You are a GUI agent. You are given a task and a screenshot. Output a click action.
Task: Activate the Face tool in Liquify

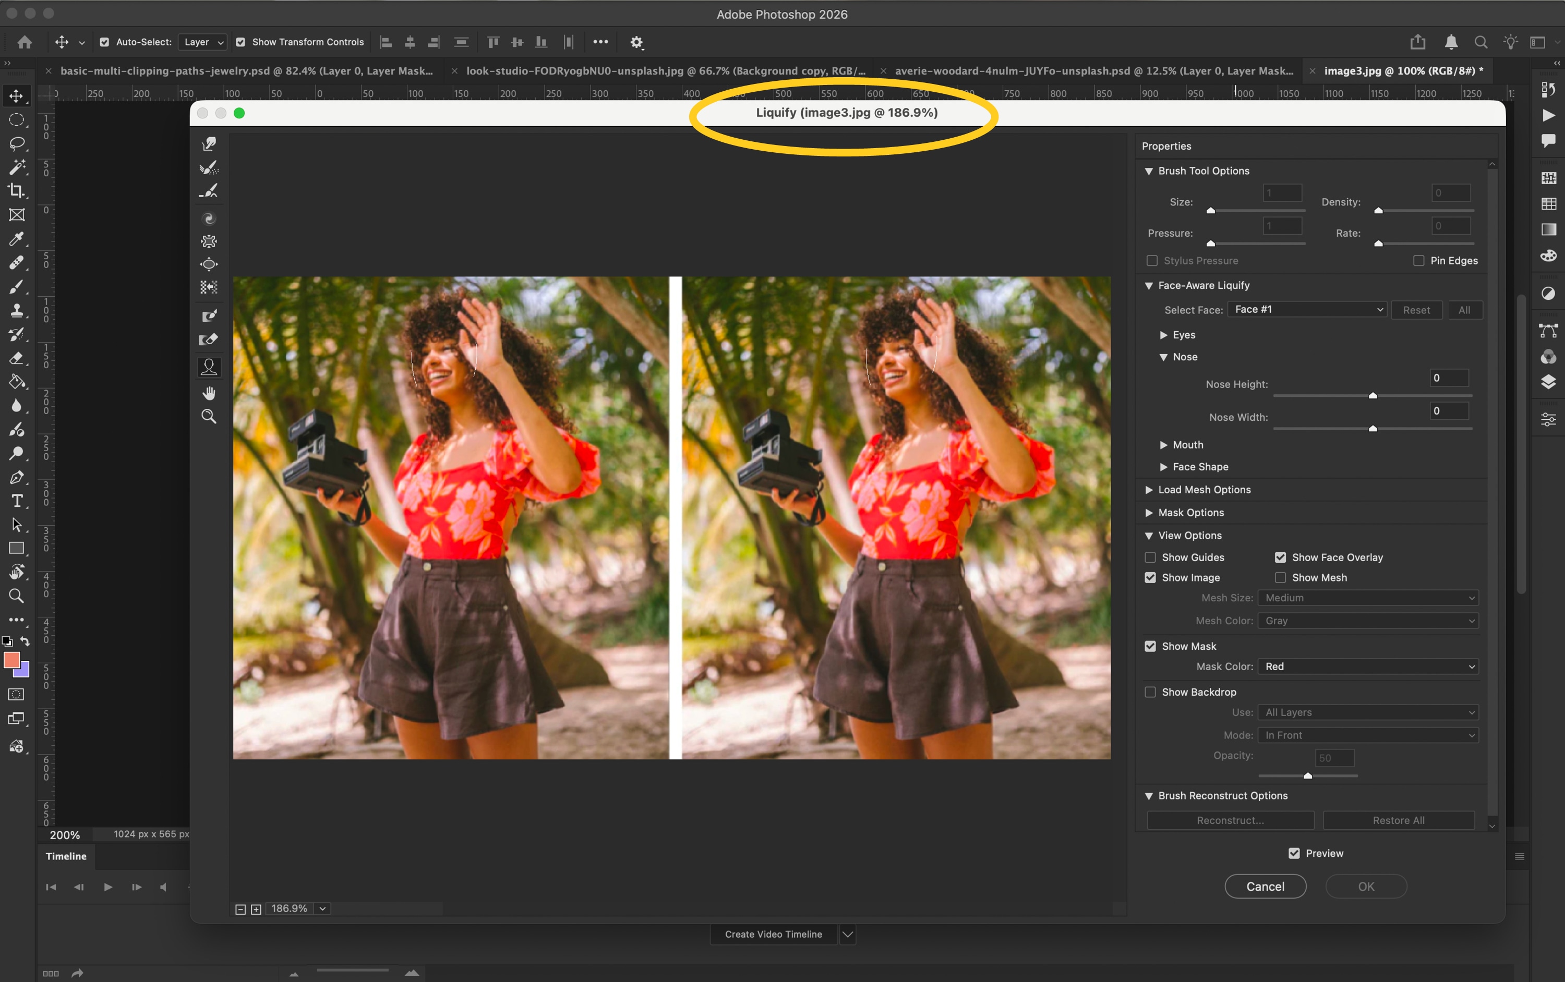point(209,368)
